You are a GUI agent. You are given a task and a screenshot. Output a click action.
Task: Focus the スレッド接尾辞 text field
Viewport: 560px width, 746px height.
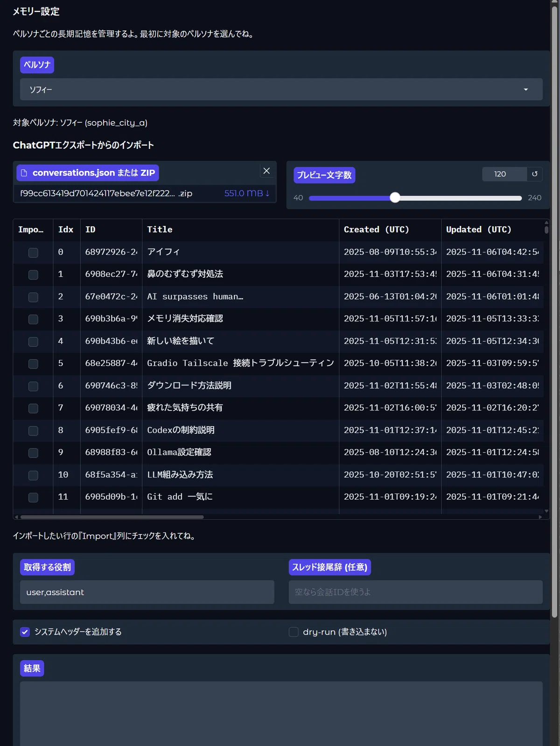[415, 592]
